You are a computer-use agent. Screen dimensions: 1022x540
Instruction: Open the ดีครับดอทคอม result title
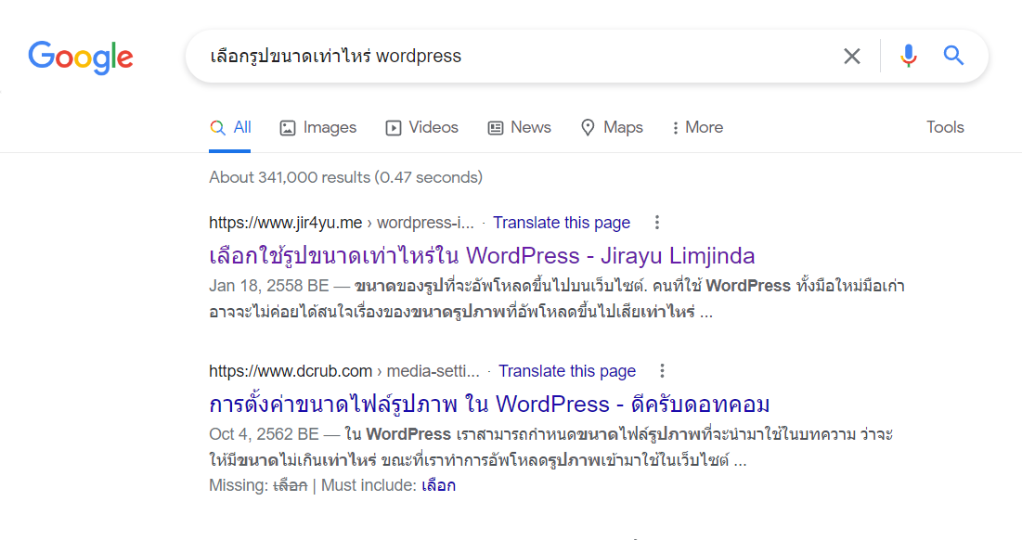click(489, 404)
